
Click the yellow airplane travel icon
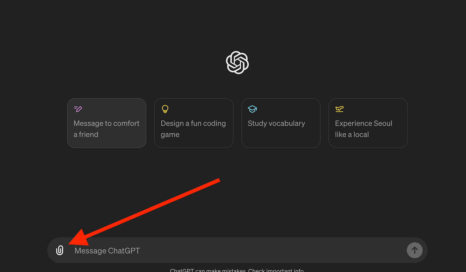point(339,109)
